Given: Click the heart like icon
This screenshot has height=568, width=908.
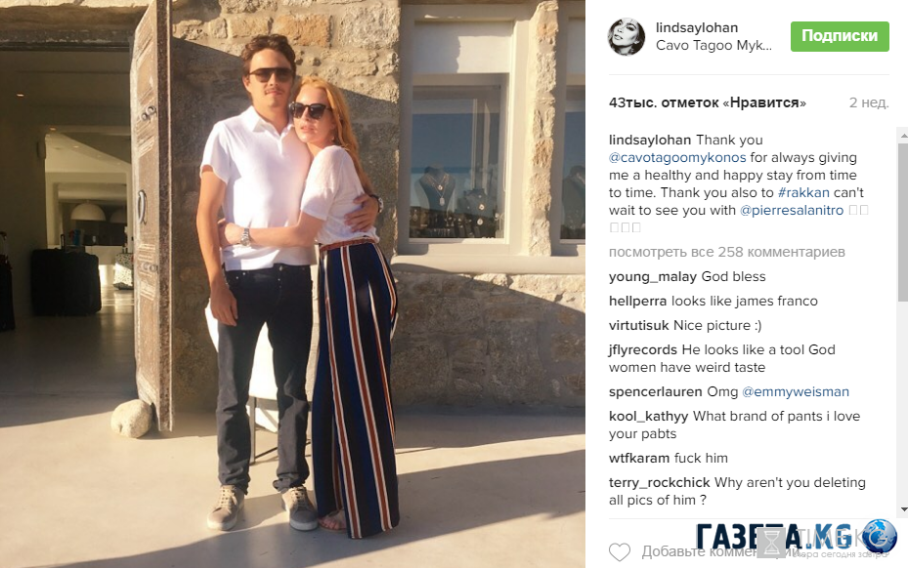Looking at the screenshot, I should (619, 552).
